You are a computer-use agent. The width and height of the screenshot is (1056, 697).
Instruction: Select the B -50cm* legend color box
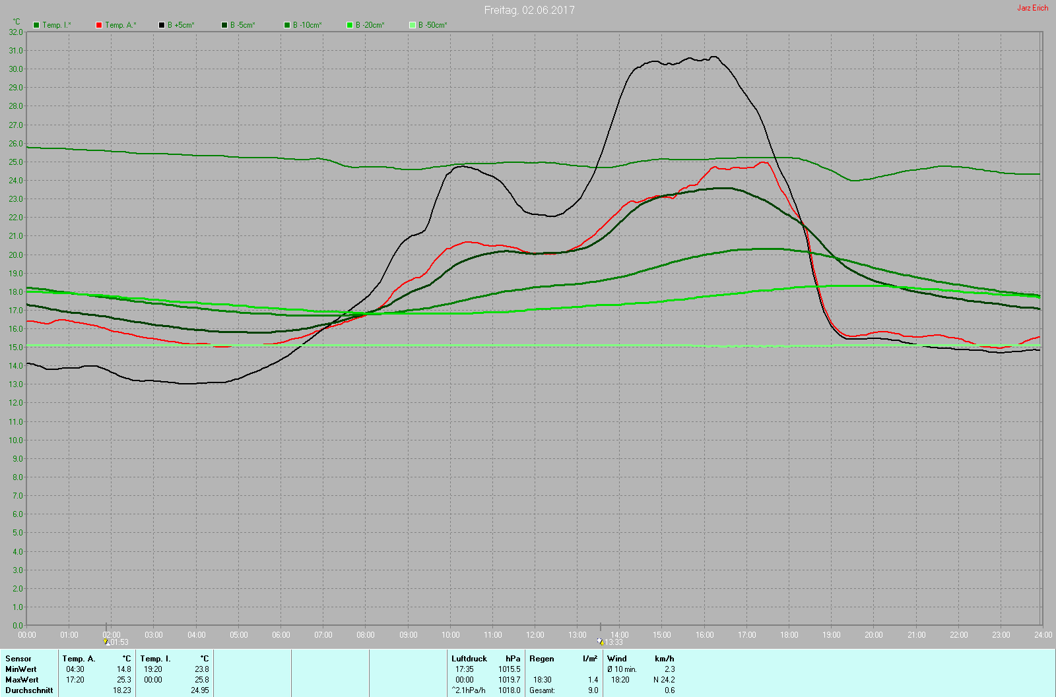[x=412, y=25]
